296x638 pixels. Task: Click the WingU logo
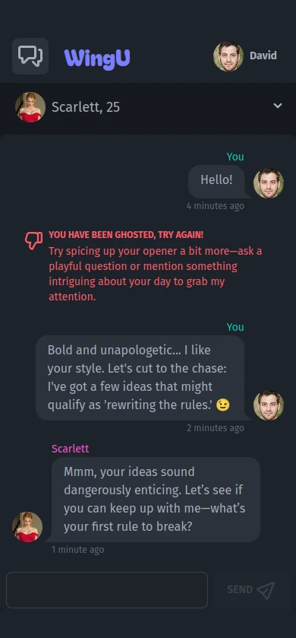point(97,59)
